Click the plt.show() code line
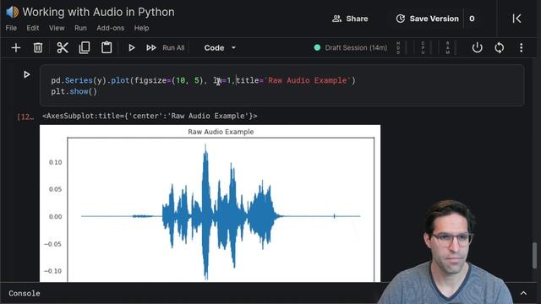The image size is (541, 304). (x=74, y=92)
